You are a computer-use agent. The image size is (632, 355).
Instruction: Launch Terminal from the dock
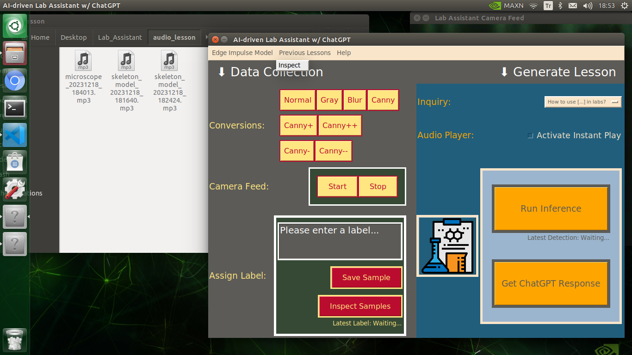pos(15,108)
